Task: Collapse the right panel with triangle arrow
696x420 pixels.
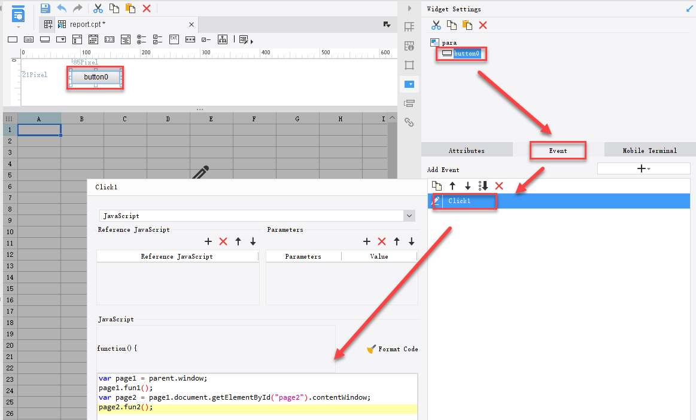Action: 409,8
